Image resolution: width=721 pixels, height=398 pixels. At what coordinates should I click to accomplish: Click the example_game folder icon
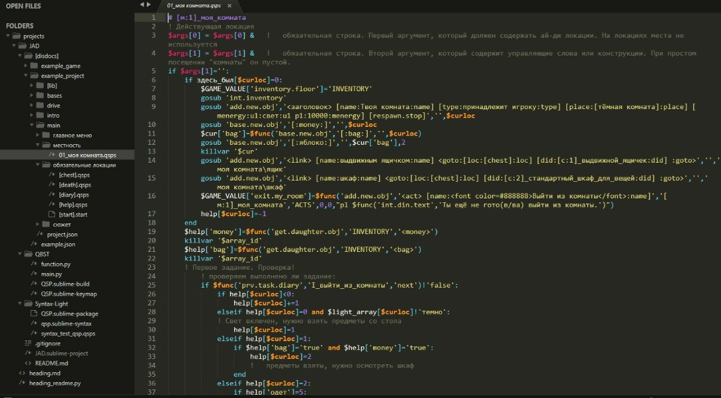(x=34, y=65)
